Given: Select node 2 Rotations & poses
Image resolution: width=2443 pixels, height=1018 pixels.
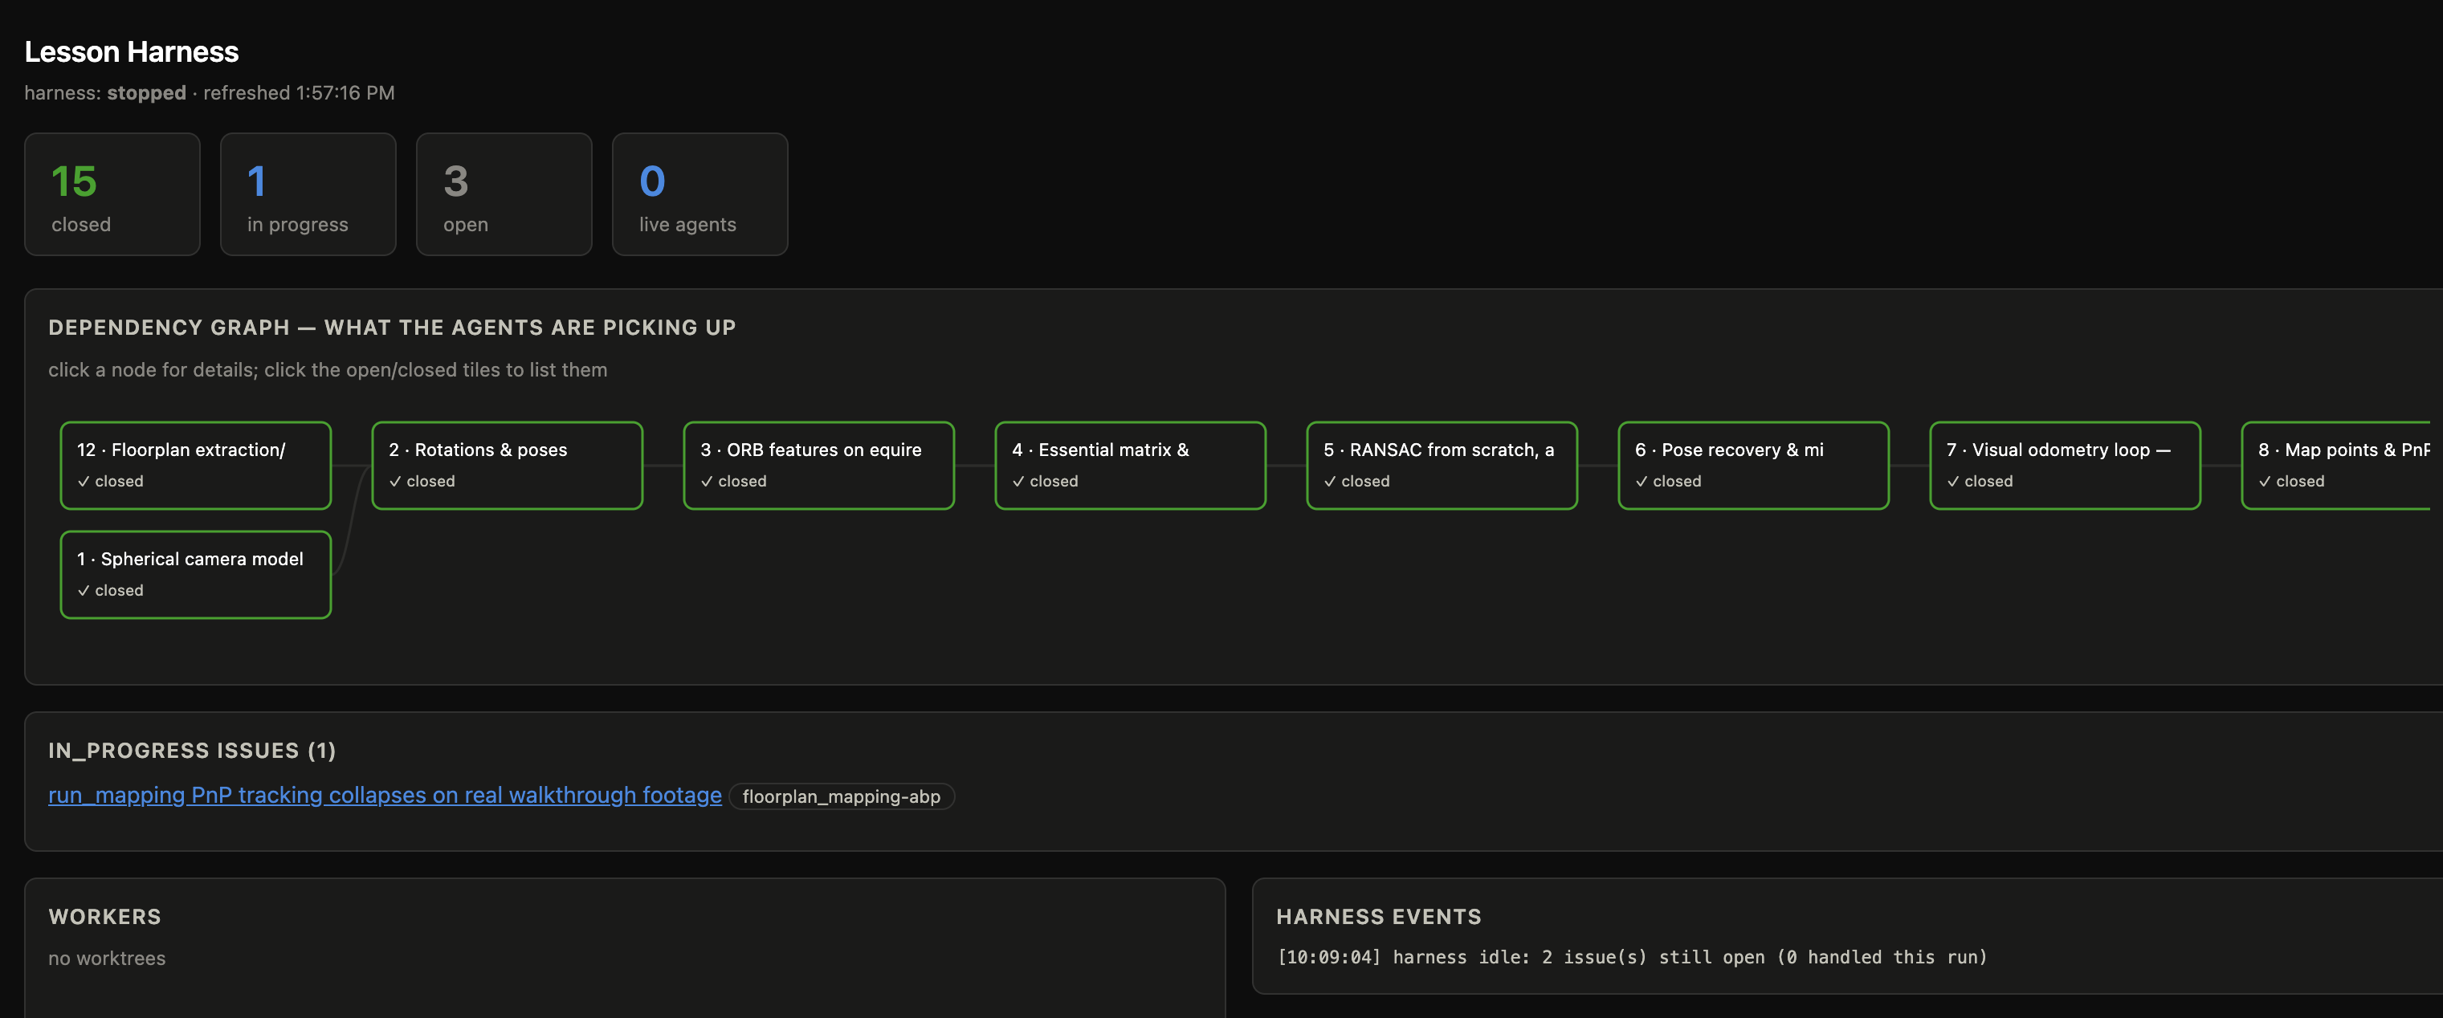Looking at the screenshot, I should click(x=508, y=466).
